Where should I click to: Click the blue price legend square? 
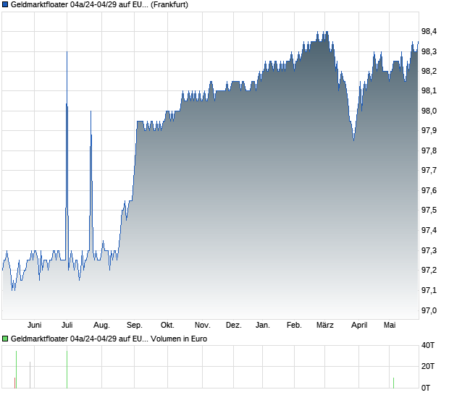point(5,4)
